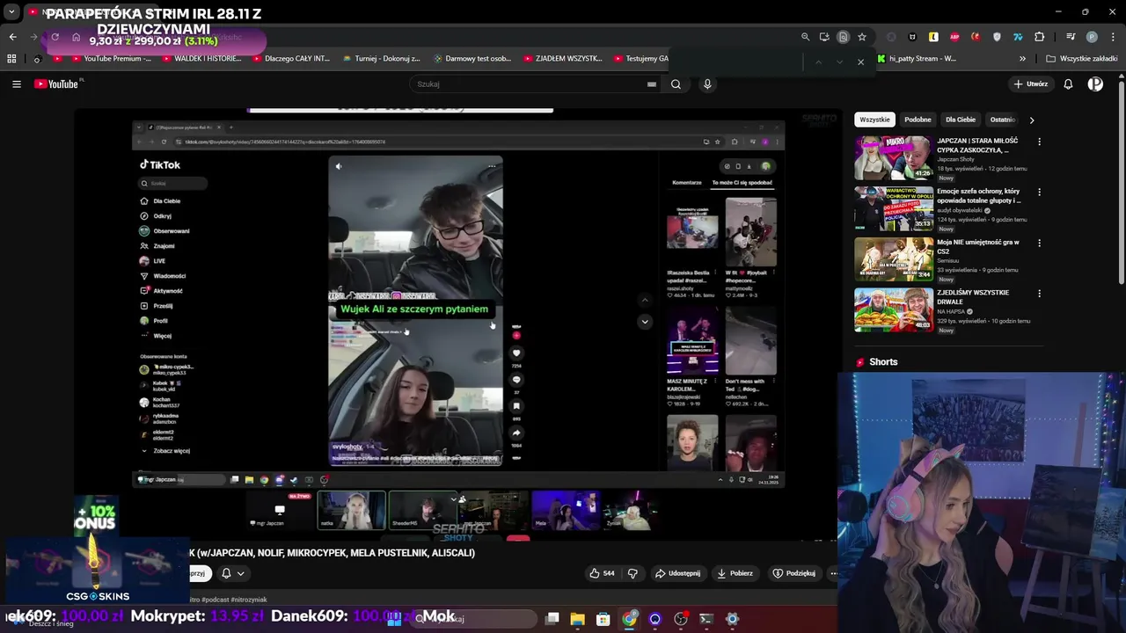Bookmark this page with the star icon
Image resolution: width=1126 pixels, height=633 pixels.
coord(862,37)
